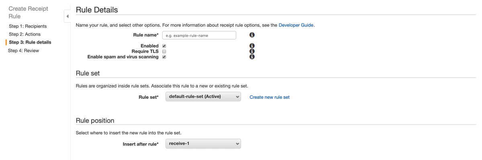The height and width of the screenshot is (160, 482).
Task: Uncheck the Enabled checkbox
Action: 164,46
